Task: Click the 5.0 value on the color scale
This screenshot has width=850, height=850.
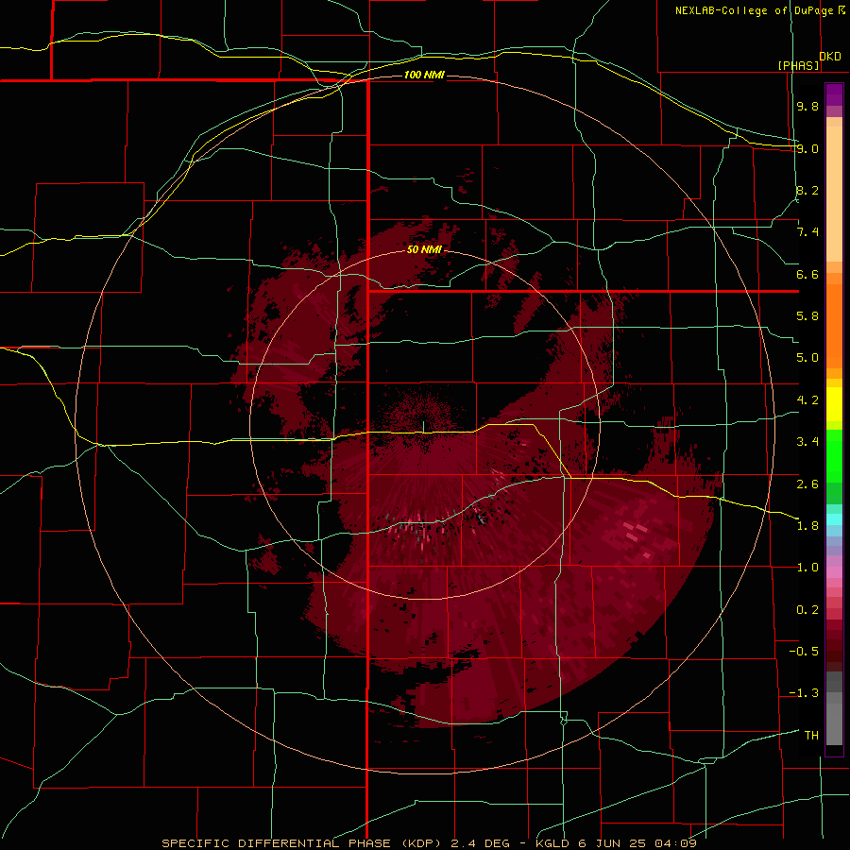Action: pos(807,358)
